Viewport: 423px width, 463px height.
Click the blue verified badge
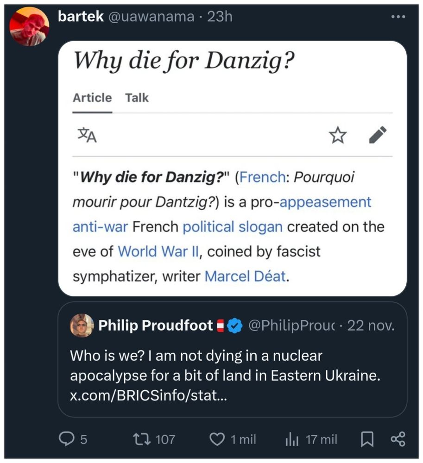236,326
